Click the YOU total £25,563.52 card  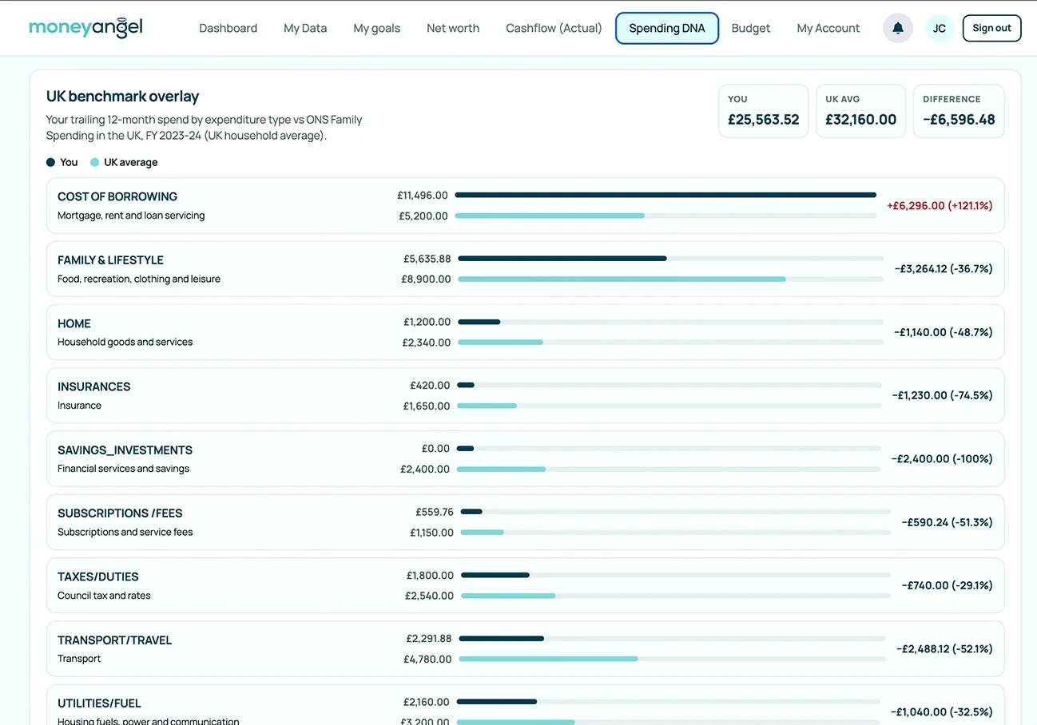click(x=764, y=111)
